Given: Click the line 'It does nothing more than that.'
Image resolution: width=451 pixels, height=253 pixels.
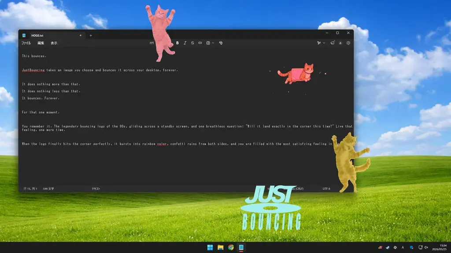Looking at the screenshot, I should point(51,84).
